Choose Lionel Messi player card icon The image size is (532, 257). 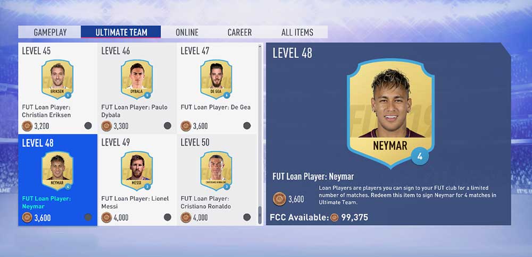pos(137,170)
